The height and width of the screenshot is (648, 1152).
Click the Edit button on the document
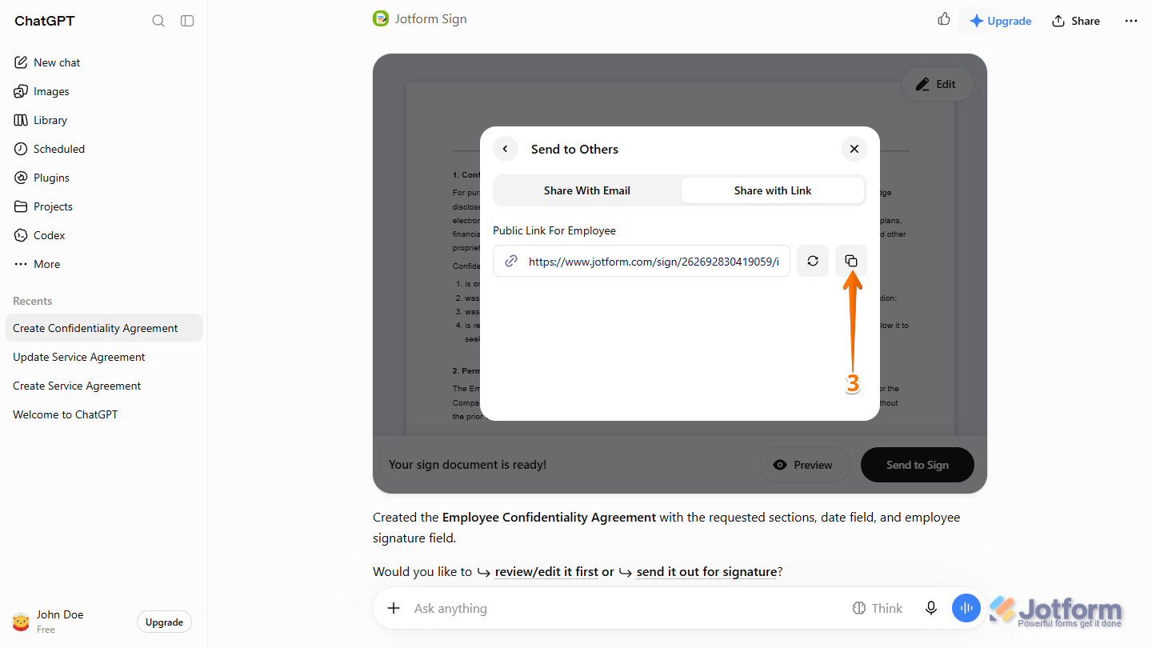click(937, 84)
